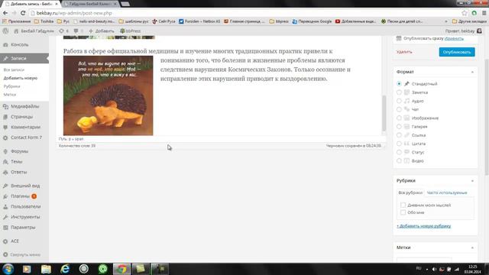Image resolution: width=489 pixels, height=275 pixels.
Task: Open Все записи submenu item
Action: (x=14, y=70)
